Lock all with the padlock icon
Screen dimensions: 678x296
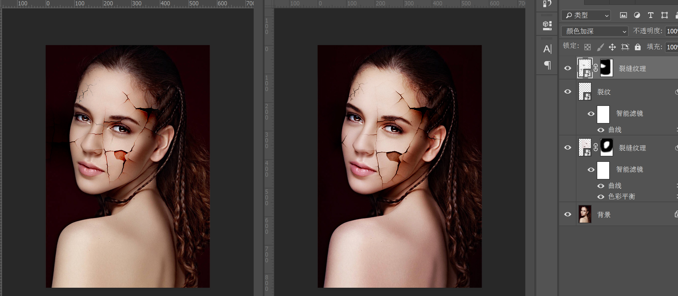[638, 47]
